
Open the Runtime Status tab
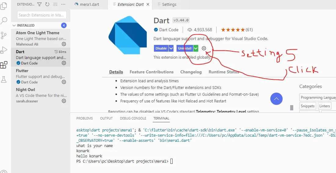[224, 72]
